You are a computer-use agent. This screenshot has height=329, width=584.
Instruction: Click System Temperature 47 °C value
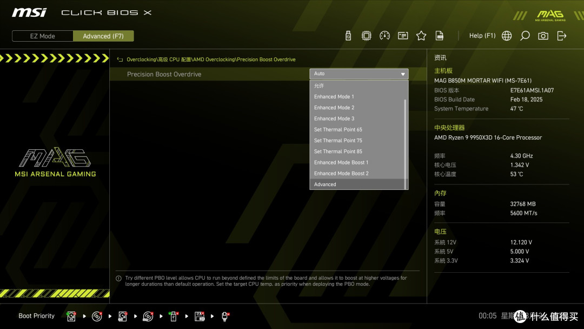(x=516, y=109)
